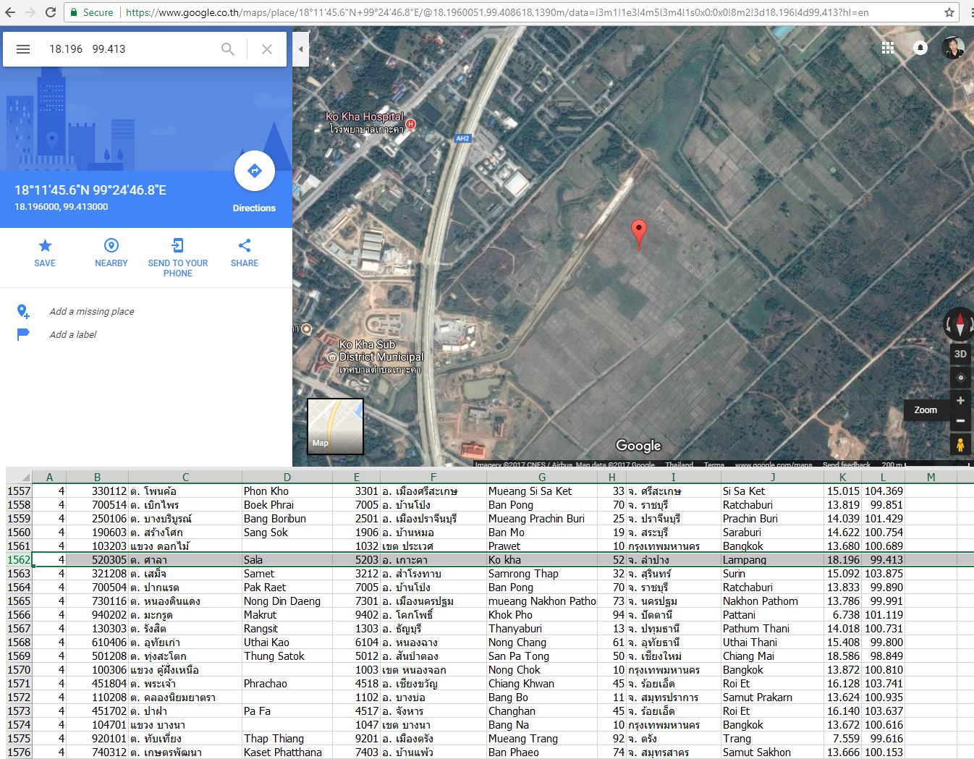Viewport: 974px width, 759px height.
Task: Open Street View pegman
Action: (x=960, y=444)
